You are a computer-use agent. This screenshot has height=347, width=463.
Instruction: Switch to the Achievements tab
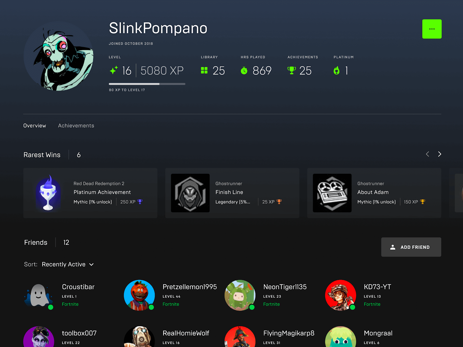pos(76,125)
